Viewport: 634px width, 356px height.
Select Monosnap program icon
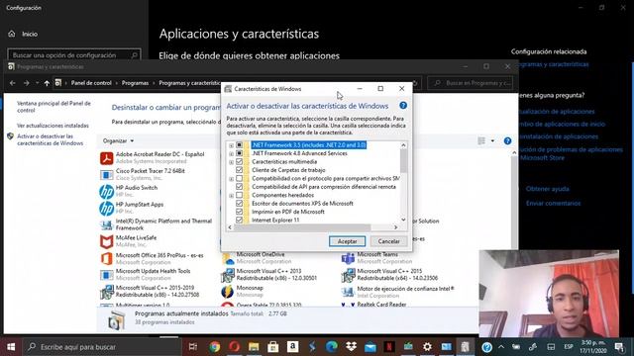tap(228, 292)
